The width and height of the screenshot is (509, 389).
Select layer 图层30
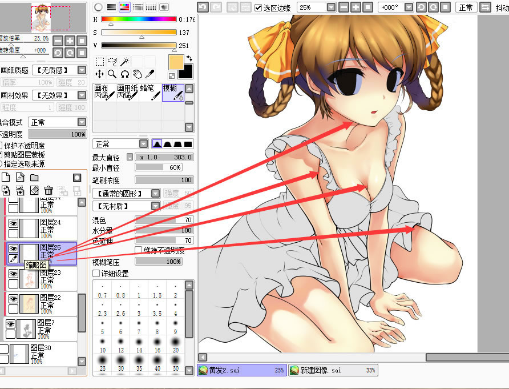point(39,354)
